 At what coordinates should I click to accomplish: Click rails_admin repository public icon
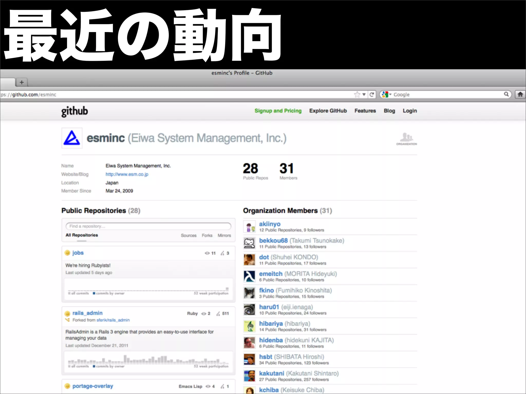pyautogui.click(x=67, y=313)
